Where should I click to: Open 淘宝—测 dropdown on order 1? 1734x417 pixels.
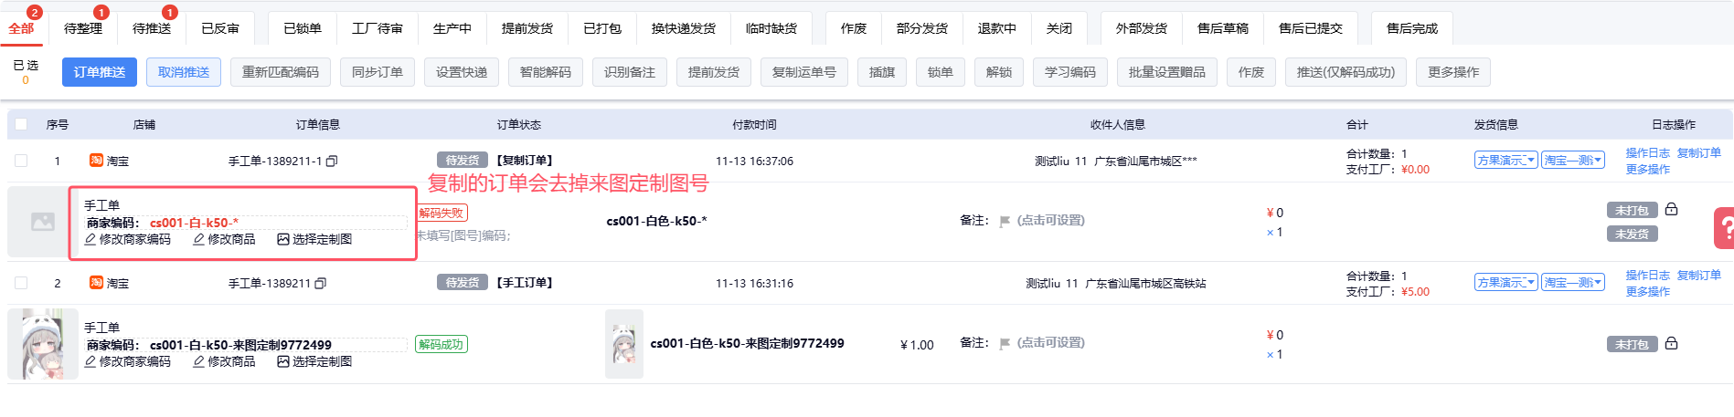pos(1572,161)
